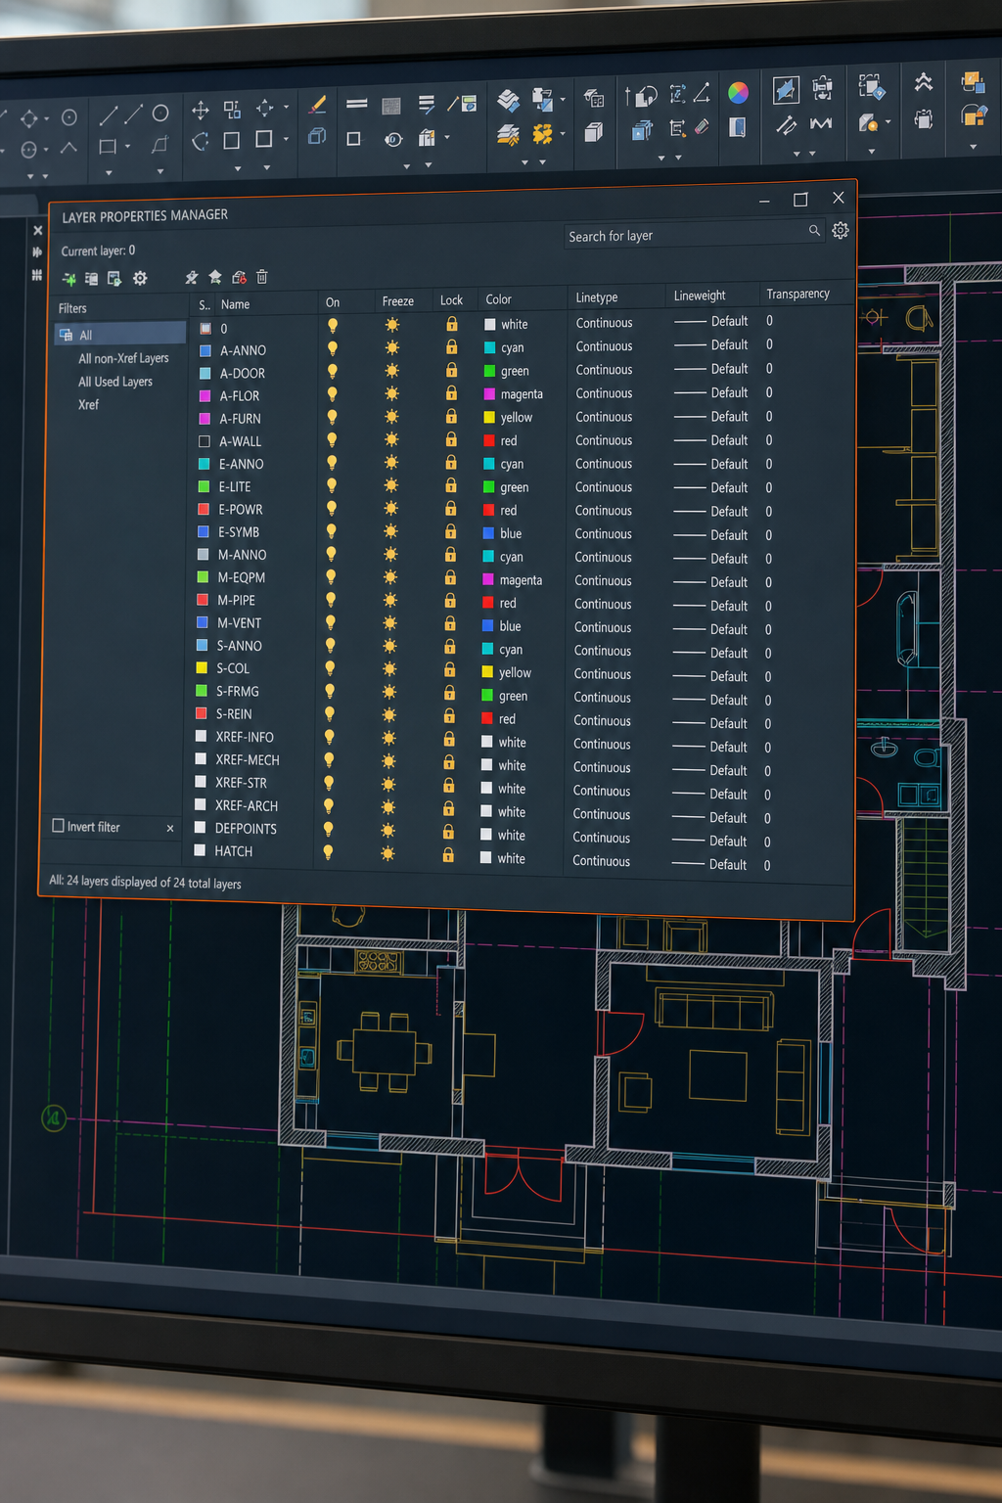
Task: Open the color wheel icon in toolbar
Action: (x=738, y=93)
